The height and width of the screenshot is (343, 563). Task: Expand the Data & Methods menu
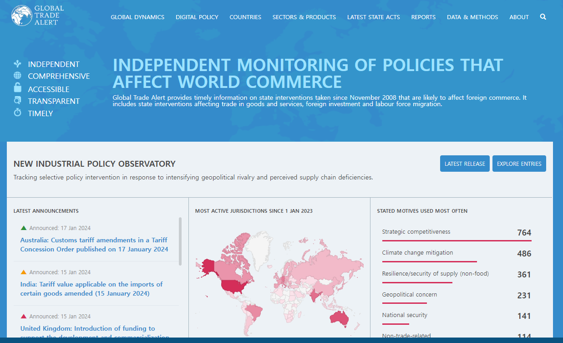point(472,17)
